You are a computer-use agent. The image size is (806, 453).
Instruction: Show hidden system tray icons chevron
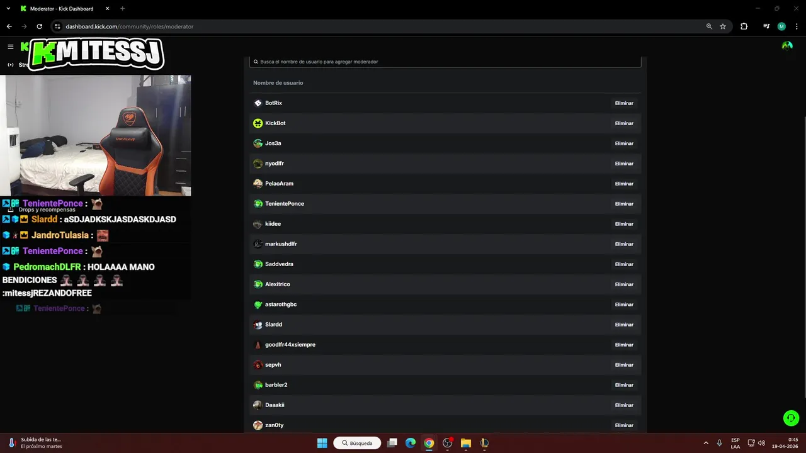pyautogui.click(x=705, y=443)
